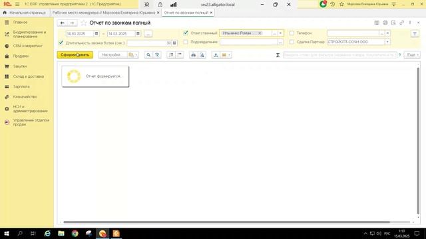The width and height of the screenshot is (426, 239).
Task: Open calendar picker for end date
Action: pyautogui.click(x=138, y=34)
